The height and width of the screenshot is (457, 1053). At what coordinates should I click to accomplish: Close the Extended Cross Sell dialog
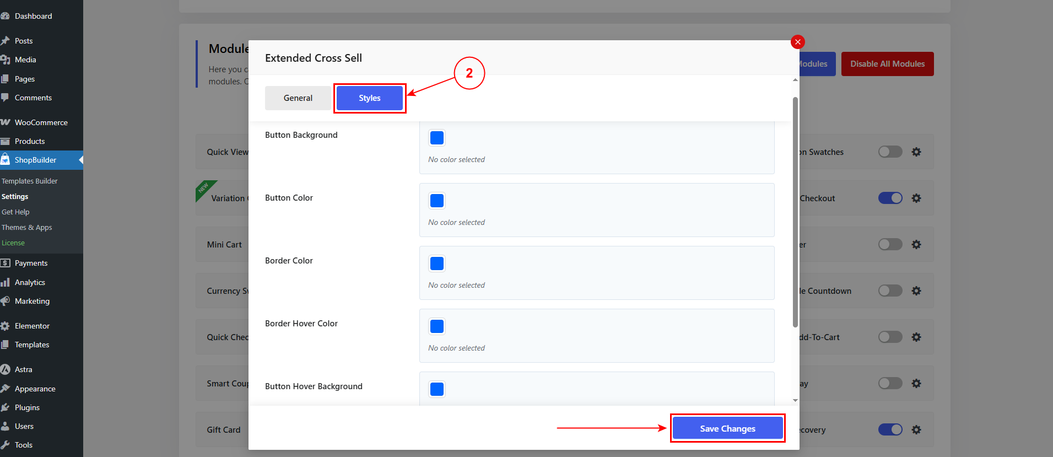click(x=797, y=42)
